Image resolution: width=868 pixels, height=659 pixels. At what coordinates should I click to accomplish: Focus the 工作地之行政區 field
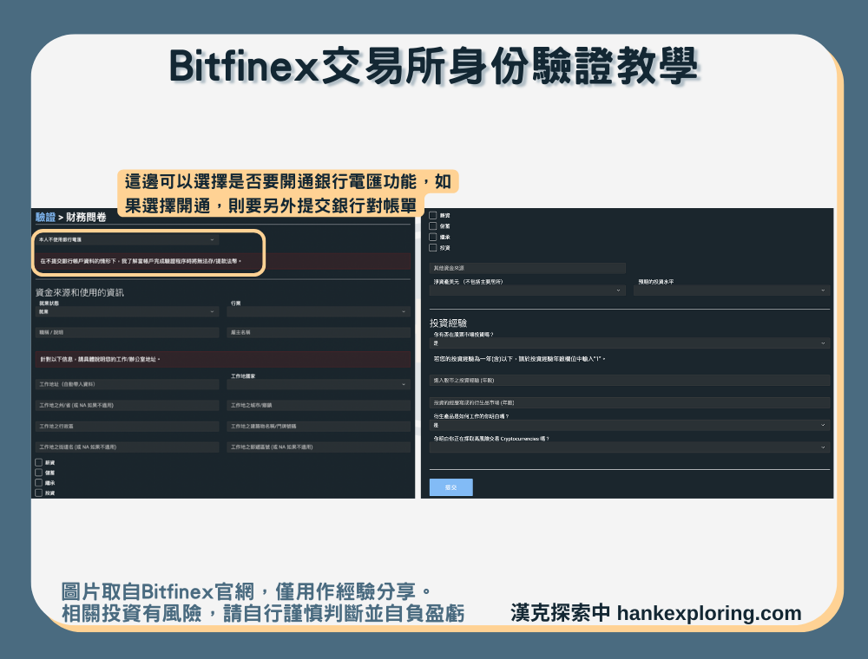(127, 427)
